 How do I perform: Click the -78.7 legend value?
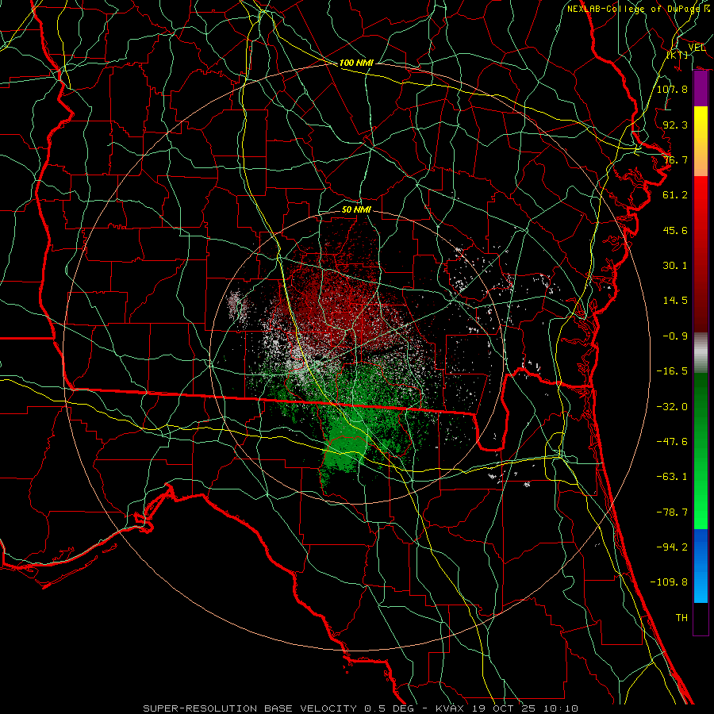[672, 512]
